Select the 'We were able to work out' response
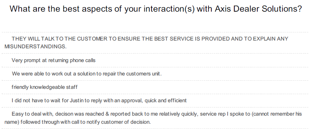The height and width of the screenshot is (129, 309). (x=87, y=74)
